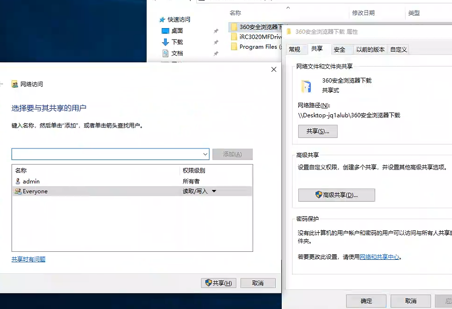Click the shield icon on 高级共享 button
Image resolution: width=452 pixels, height=309 pixels.
coord(318,195)
